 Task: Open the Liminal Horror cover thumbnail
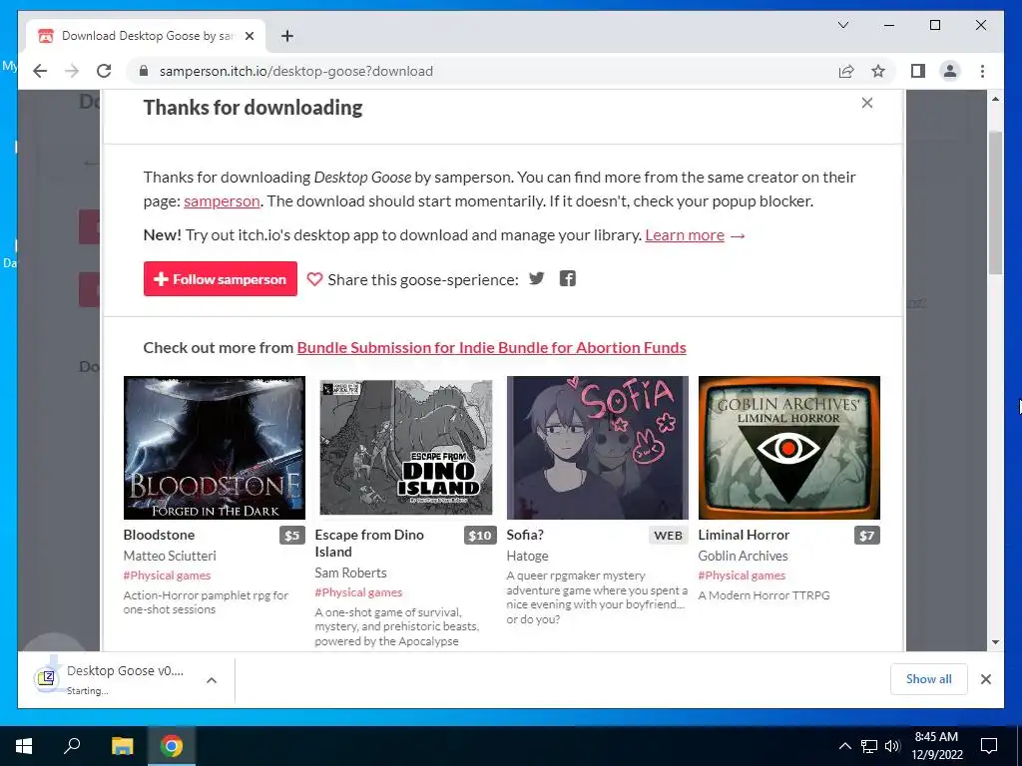pyautogui.click(x=789, y=448)
